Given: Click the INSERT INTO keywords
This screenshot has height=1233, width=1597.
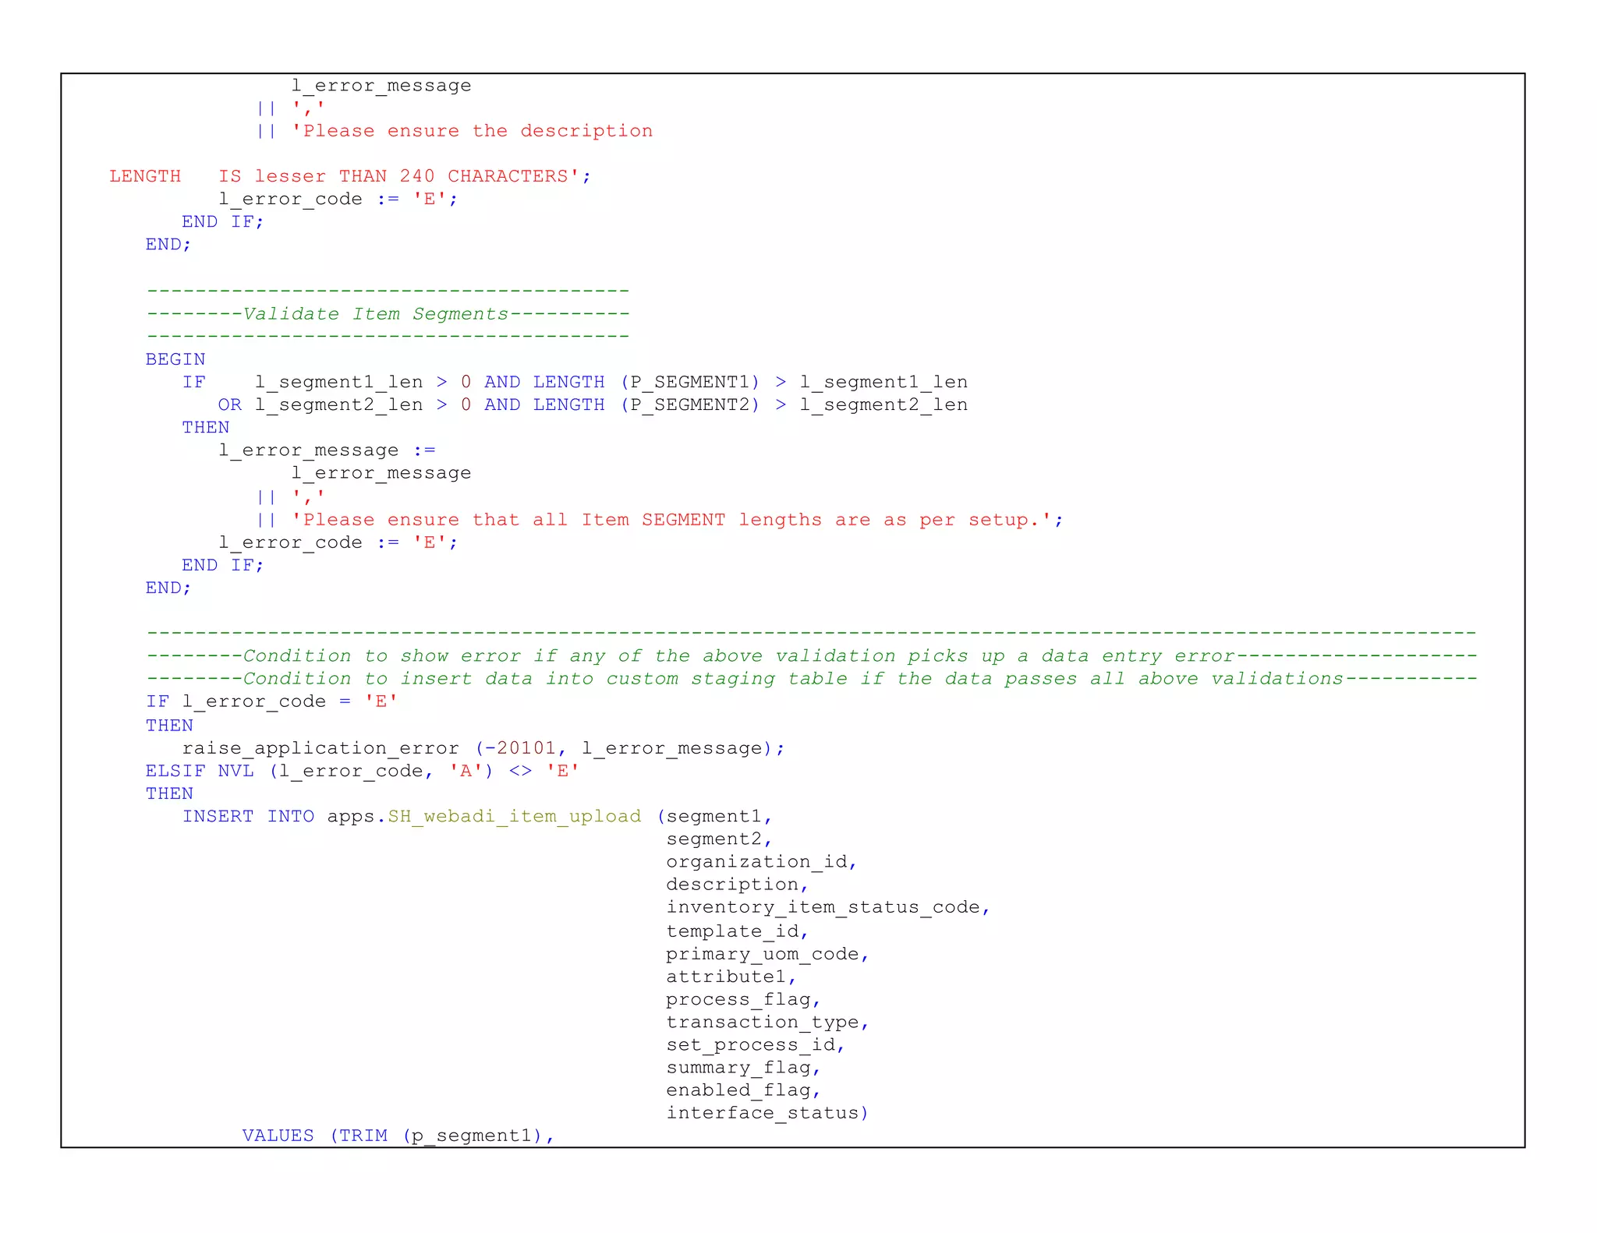Looking at the screenshot, I should tap(248, 816).
